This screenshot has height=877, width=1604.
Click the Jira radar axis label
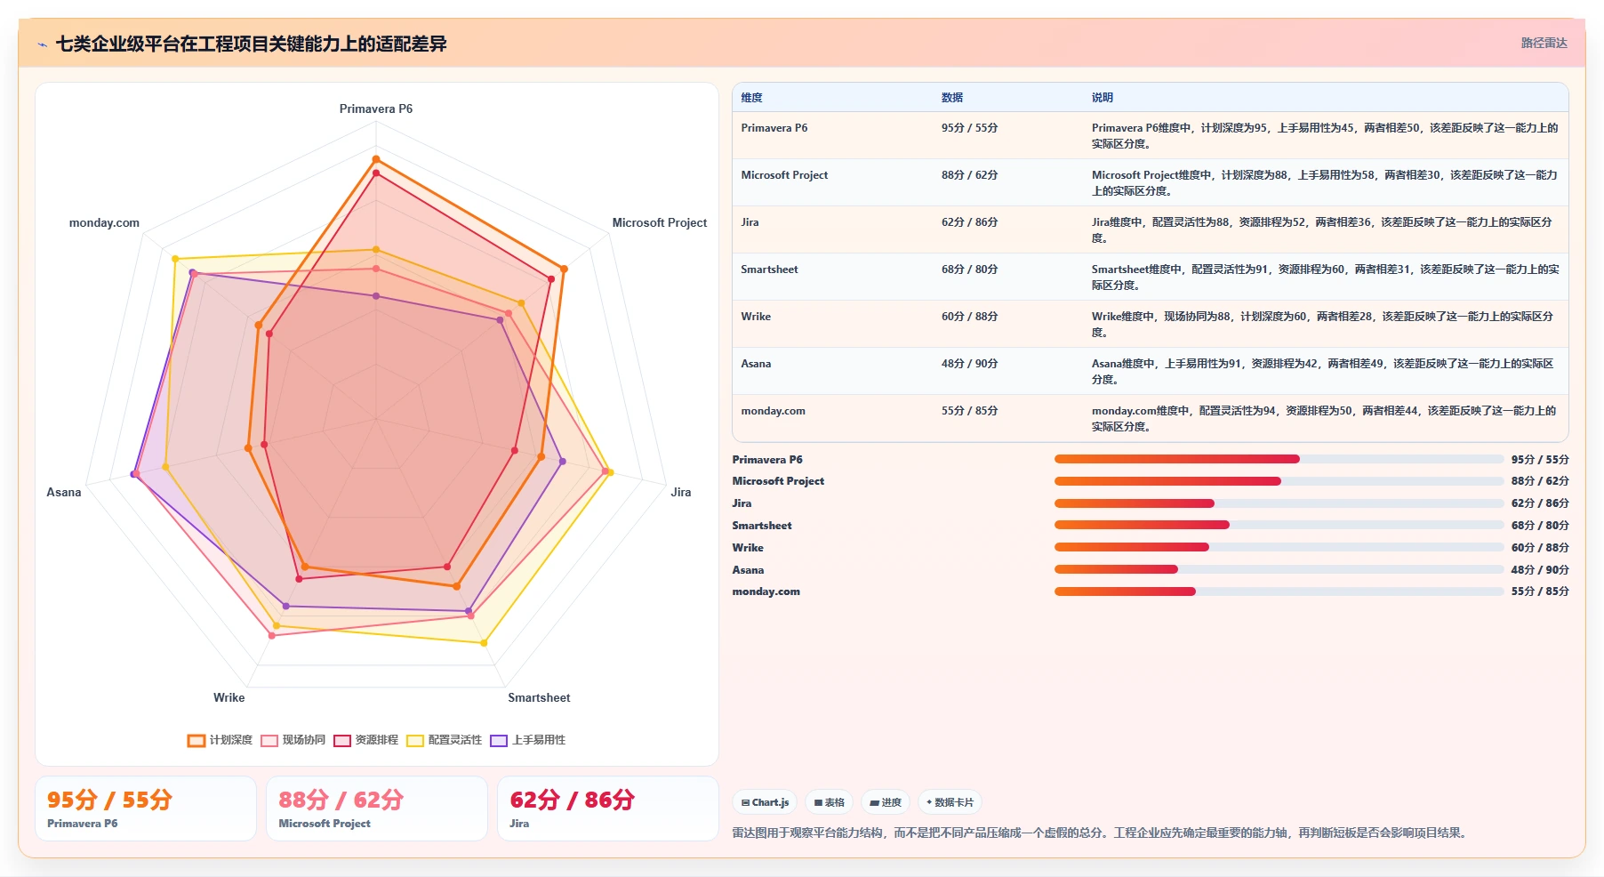point(681,492)
